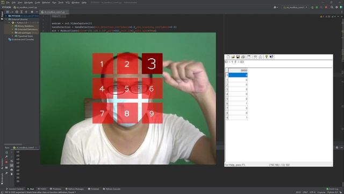Click the window layout icon in Modbus toolbar
The width and height of the screenshot is (344, 194).
[249, 57]
